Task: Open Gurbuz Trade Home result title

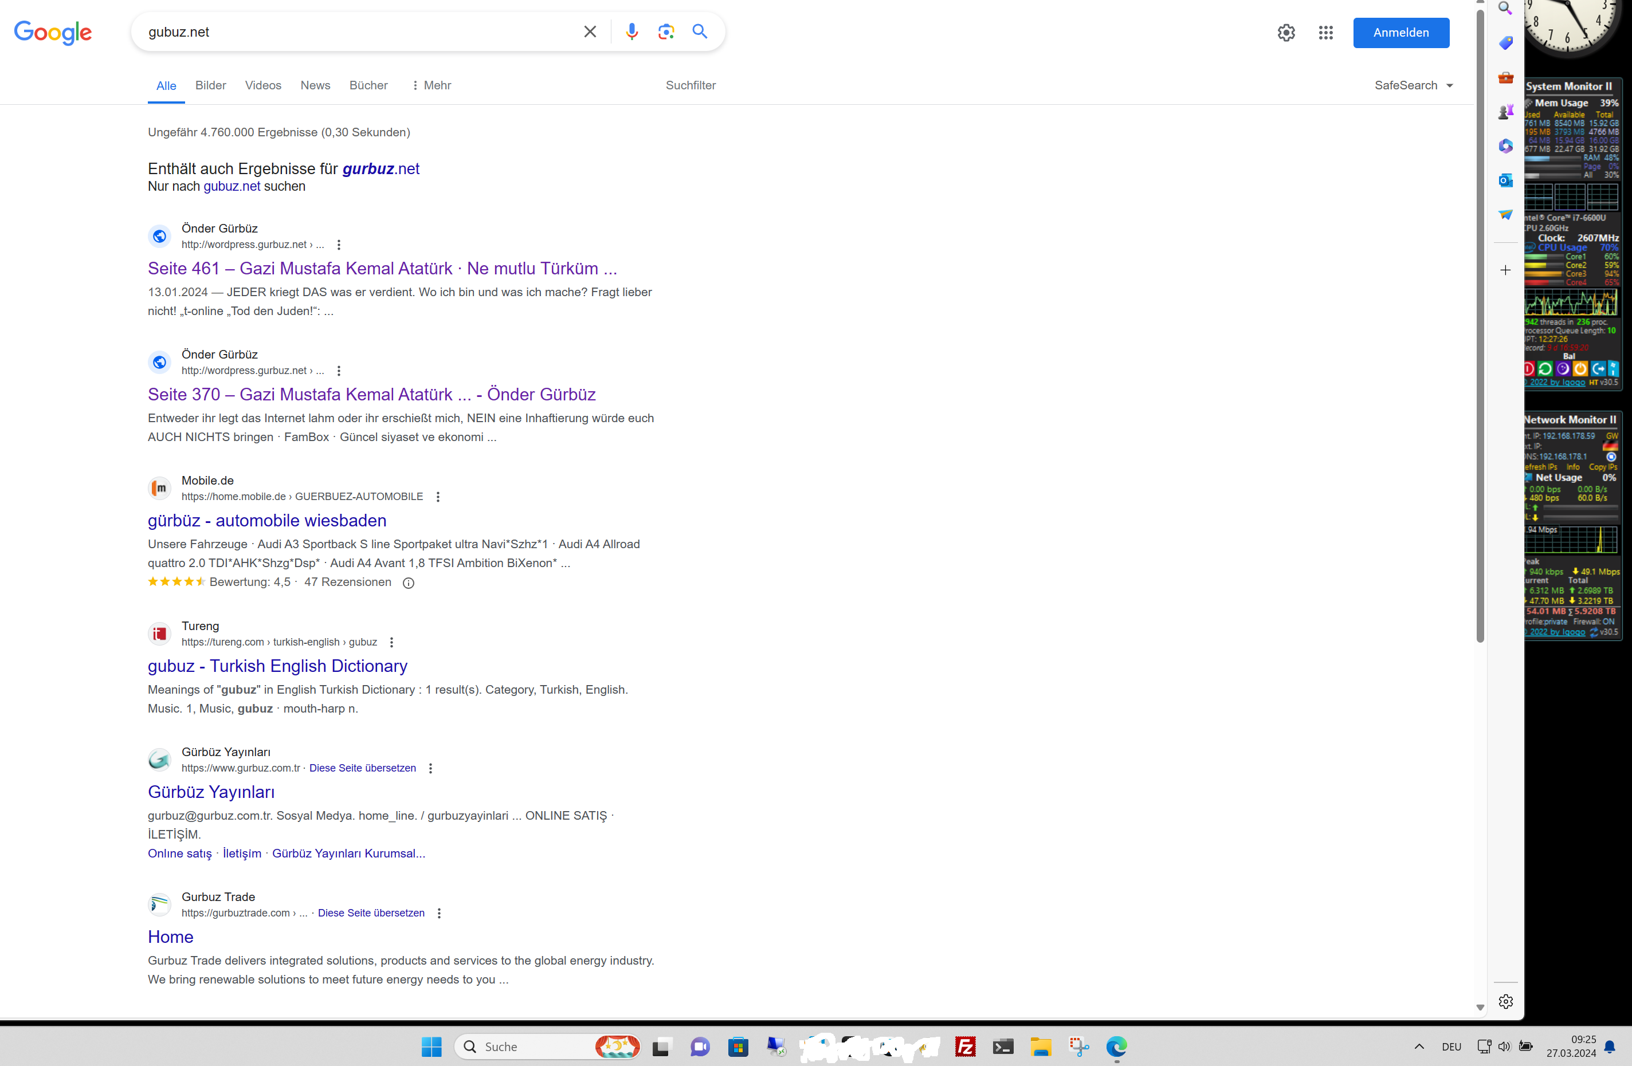Action: (170, 937)
